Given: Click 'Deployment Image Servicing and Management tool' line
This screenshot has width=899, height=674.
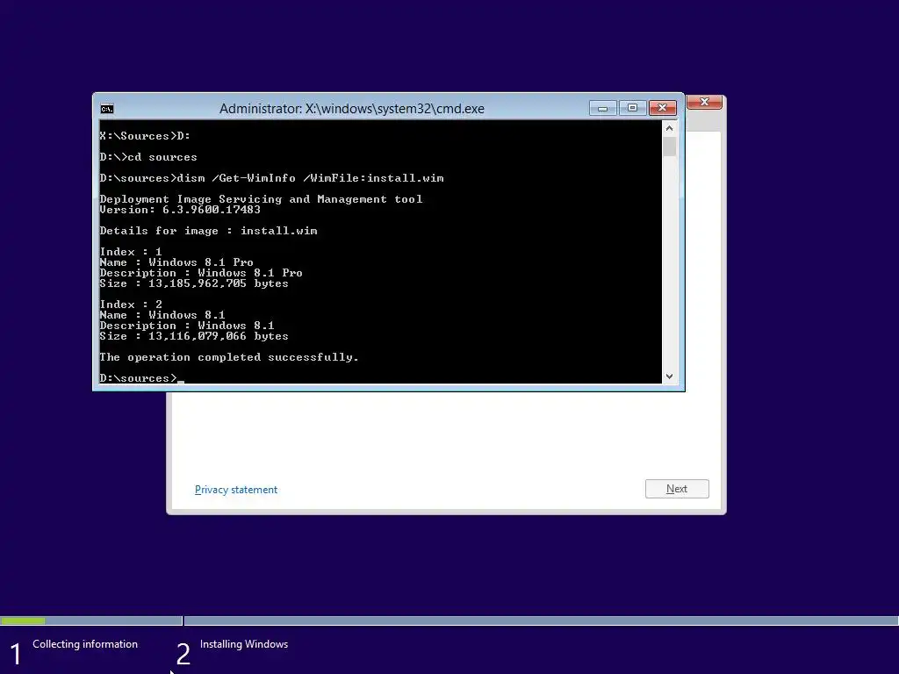Looking at the screenshot, I should point(261,199).
